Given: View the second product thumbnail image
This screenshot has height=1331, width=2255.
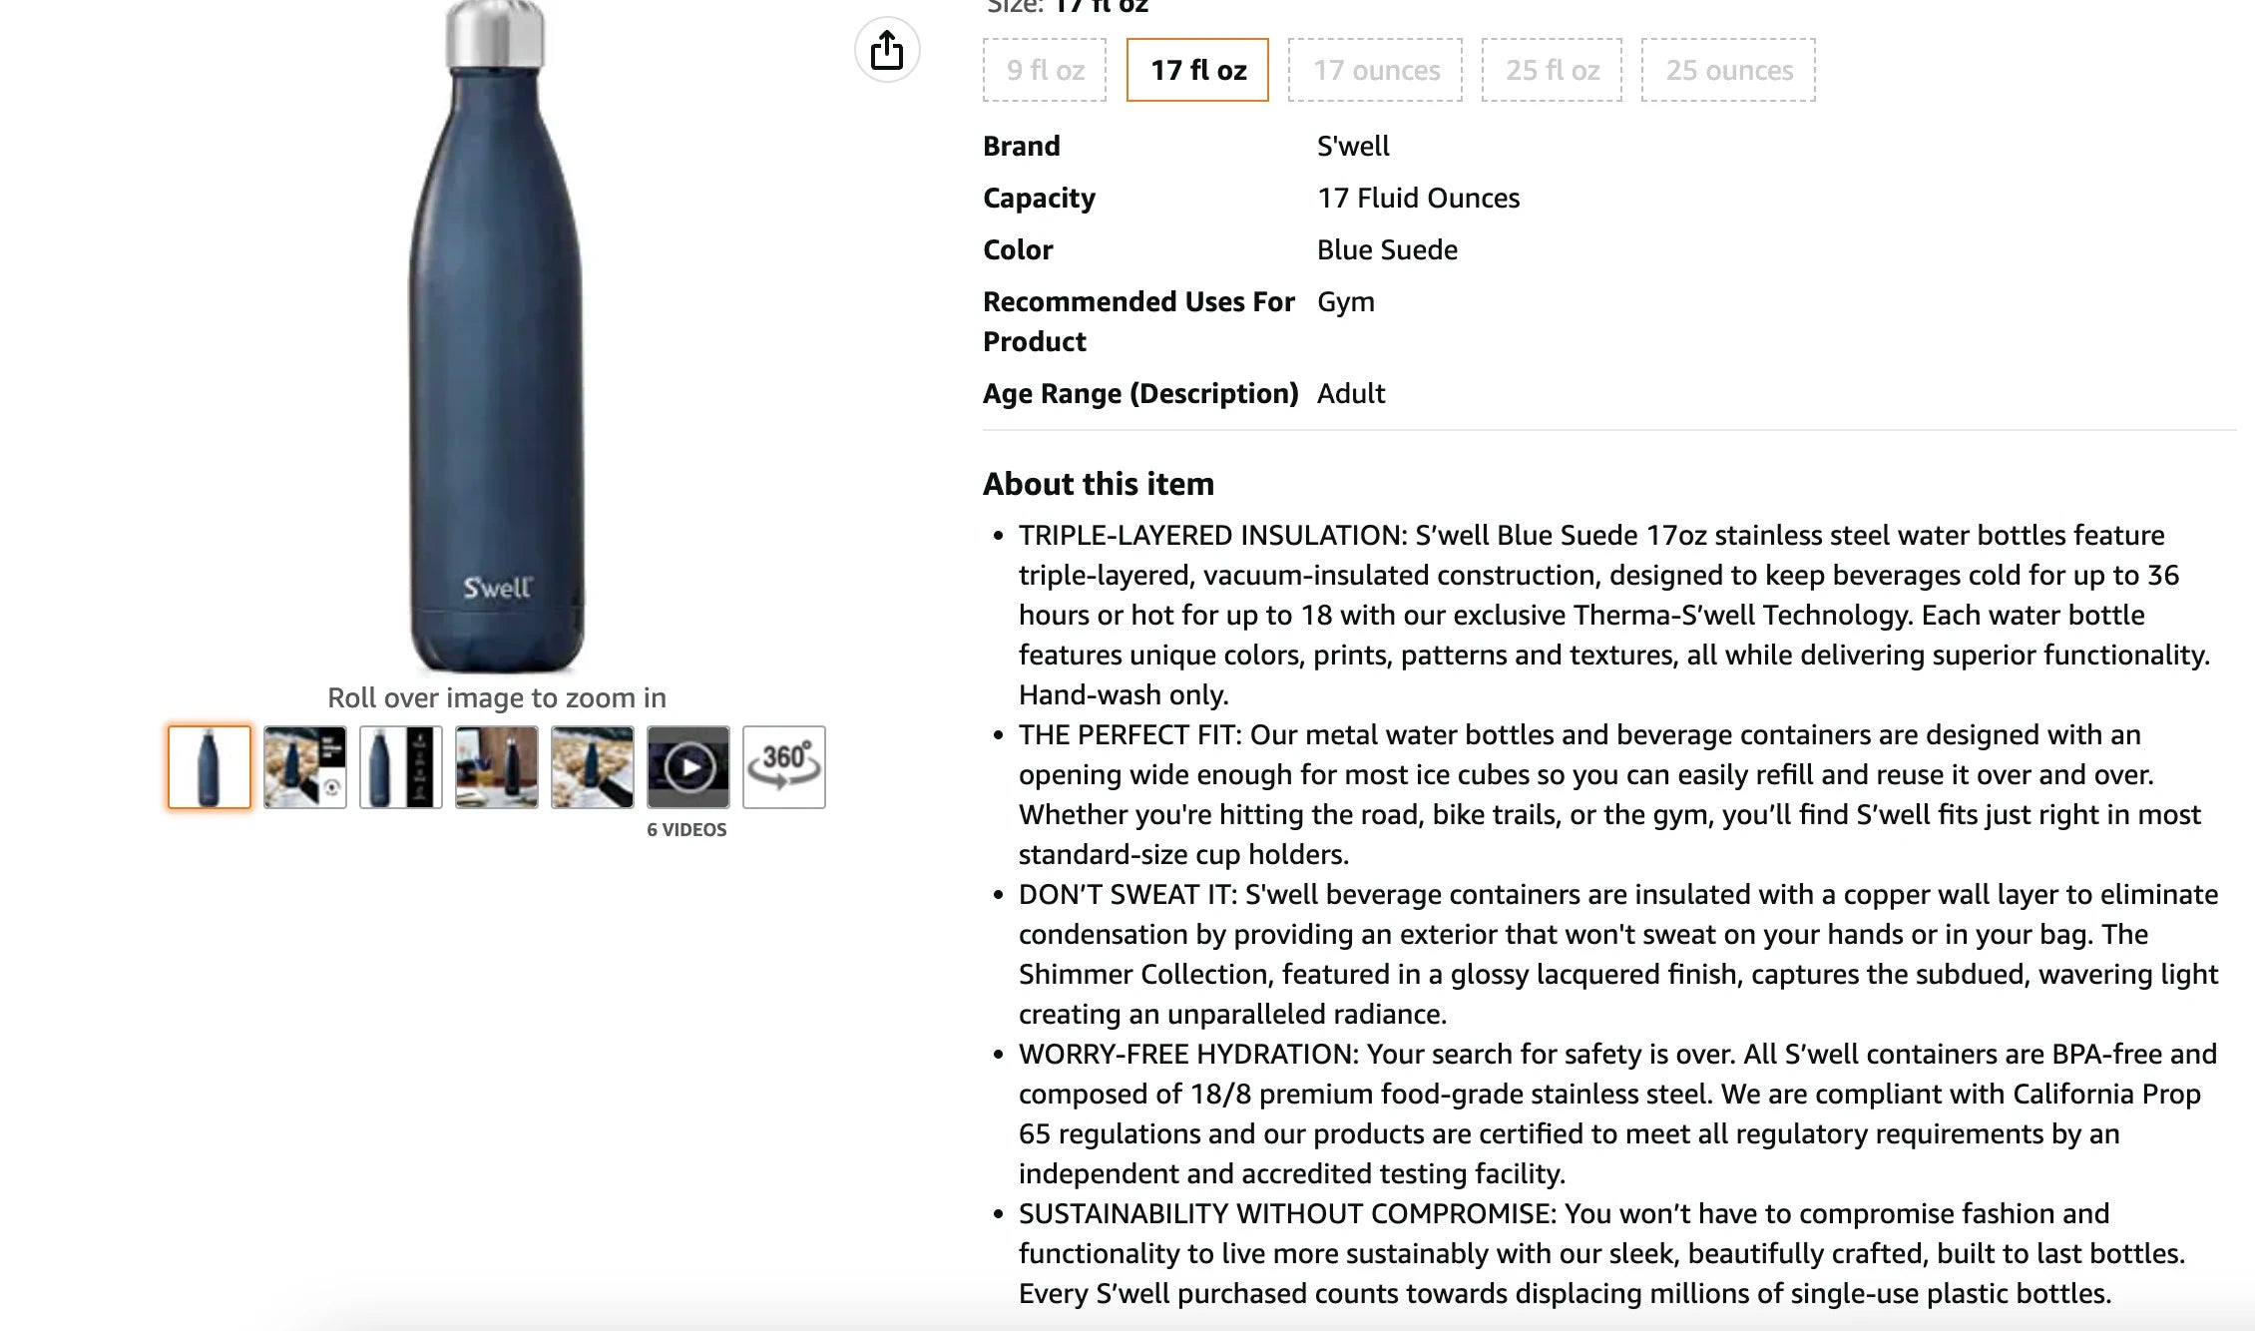Looking at the screenshot, I should click(305, 767).
